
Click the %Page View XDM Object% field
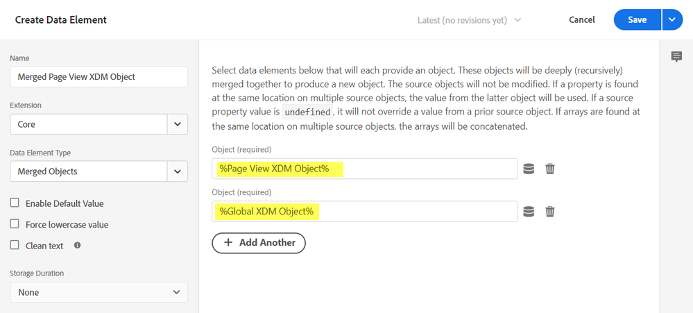(366, 169)
